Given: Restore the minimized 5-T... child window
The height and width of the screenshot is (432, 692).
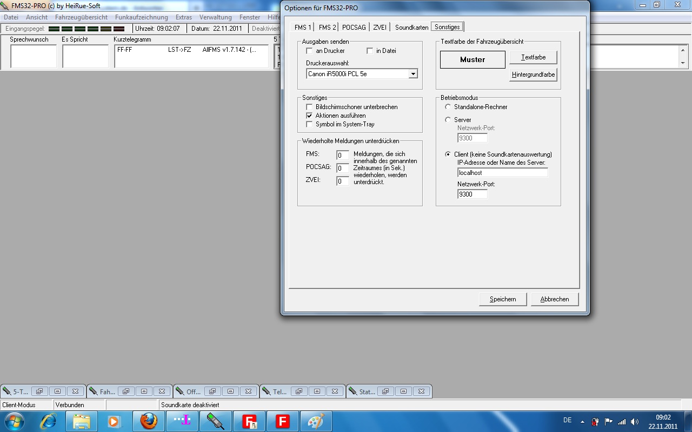Looking at the screenshot, I should pos(39,391).
